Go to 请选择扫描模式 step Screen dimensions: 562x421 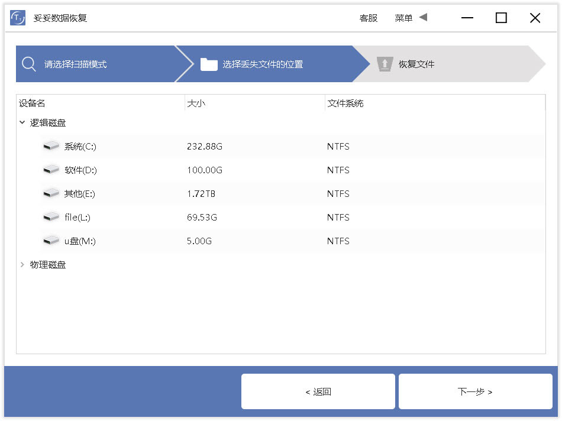(x=96, y=64)
